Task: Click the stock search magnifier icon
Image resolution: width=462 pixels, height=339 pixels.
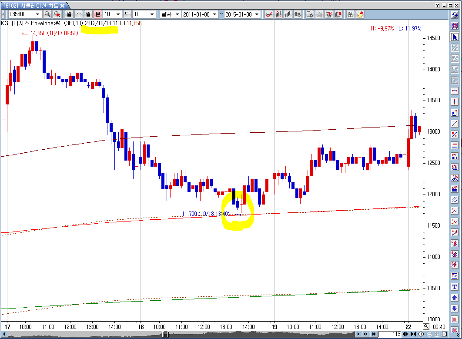Action: [x=47, y=14]
